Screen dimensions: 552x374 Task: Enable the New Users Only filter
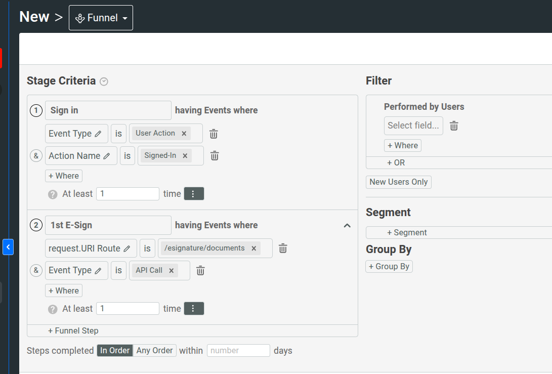tap(398, 182)
